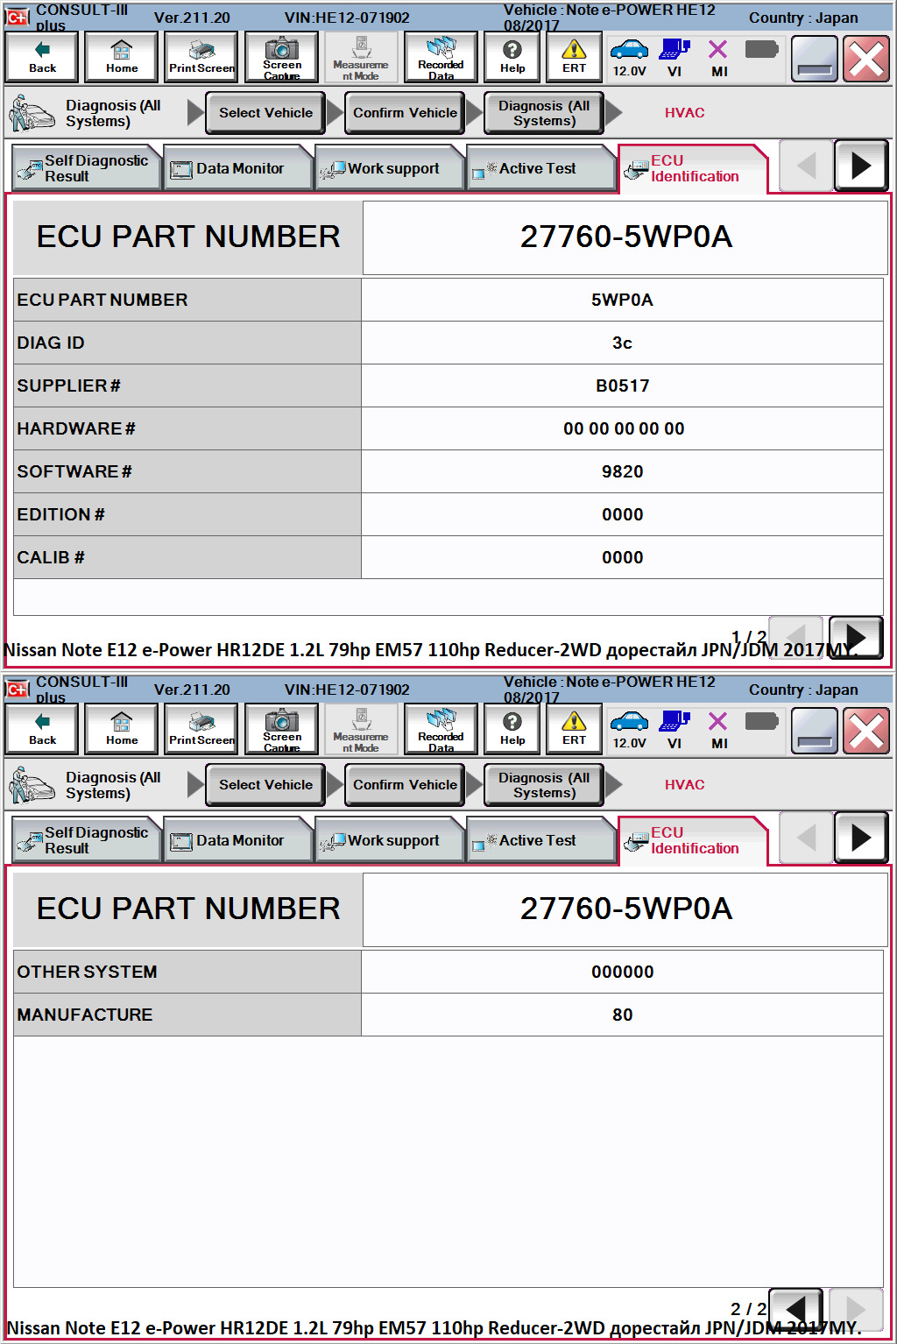The image size is (897, 1344).
Task: Click the VI interface icon on the page 2/2 screen
Action: pyautogui.click(x=675, y=730)
